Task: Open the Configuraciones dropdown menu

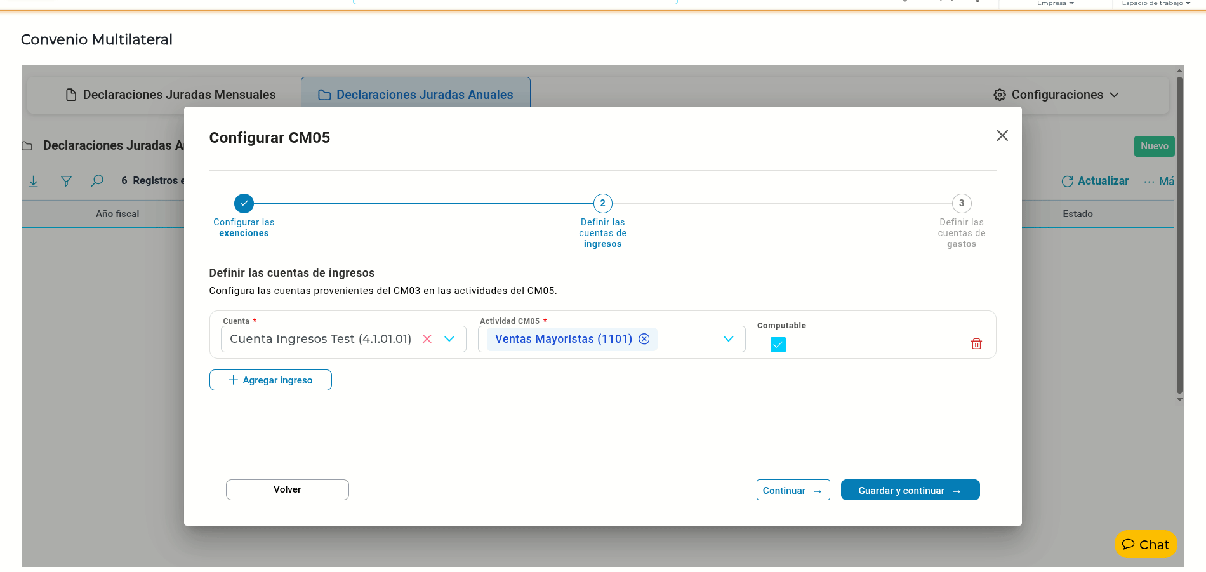Action: pos(1056,95)
